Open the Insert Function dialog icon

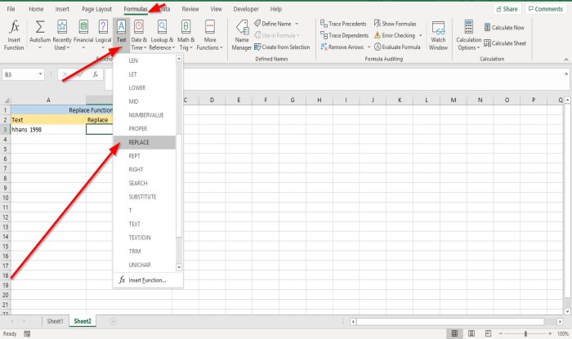click(14, 35)
